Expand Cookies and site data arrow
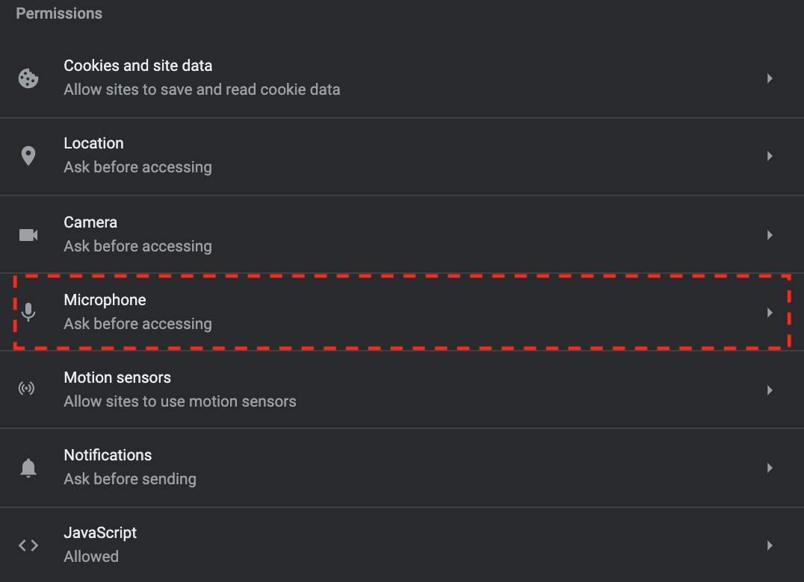Screen dimensions: 804x582 [x=770, y=78]
